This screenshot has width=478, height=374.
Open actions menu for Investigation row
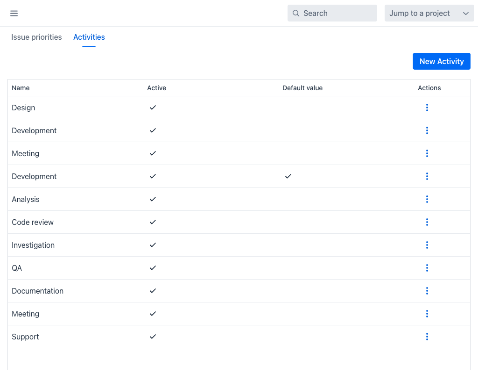(427, 245)
